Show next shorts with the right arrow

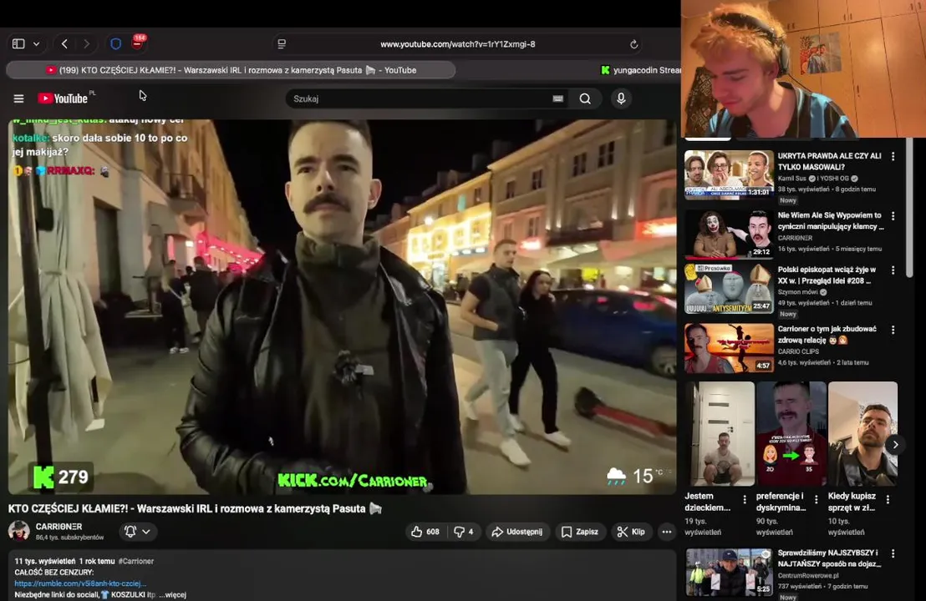pos(895,445)
